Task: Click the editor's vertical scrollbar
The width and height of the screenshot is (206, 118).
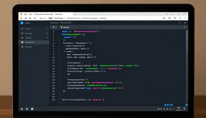Action: tap(187, 66)
